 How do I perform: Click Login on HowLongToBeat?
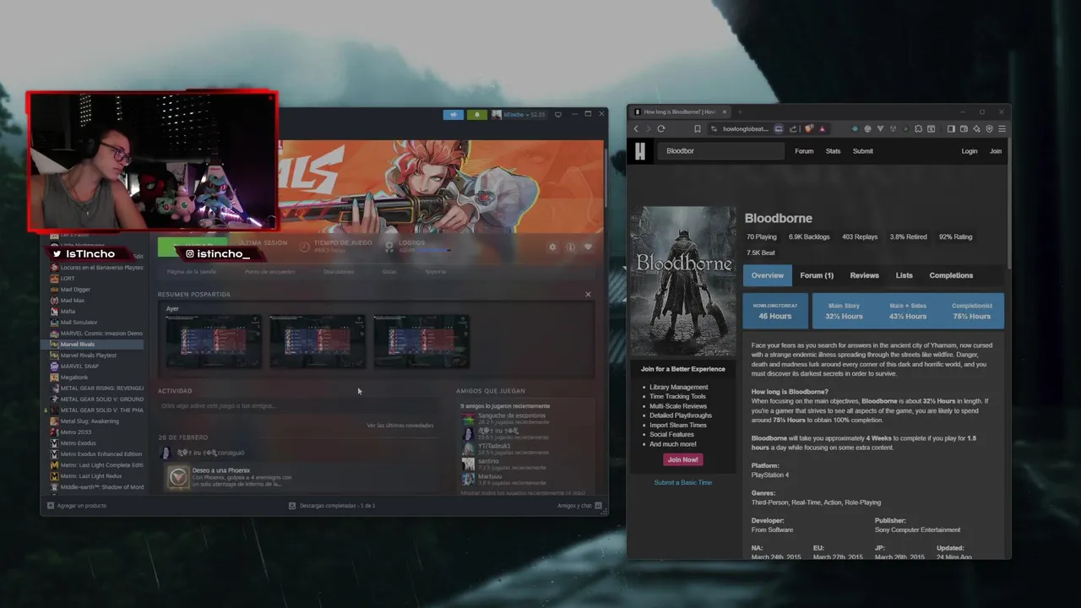coord(970,151)
